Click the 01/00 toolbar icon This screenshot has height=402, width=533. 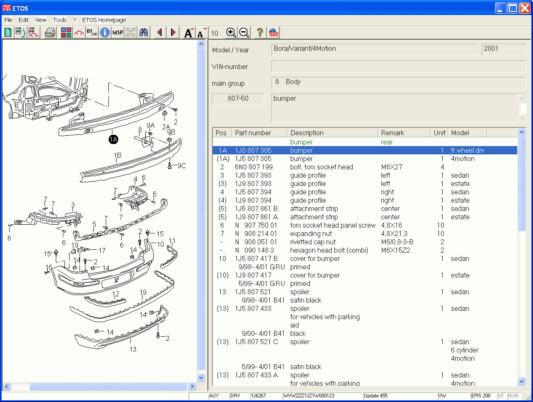(92, 32)
